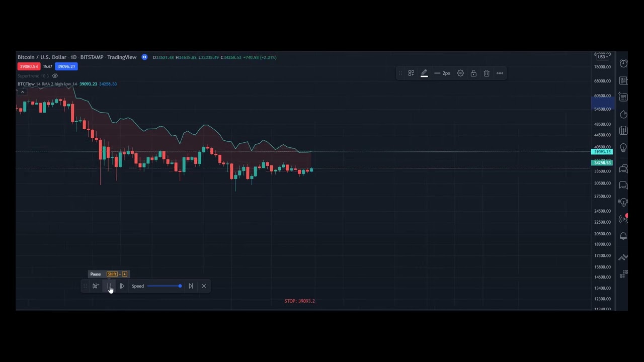Open the USD currency dropdown
Screen dimensions: 644x362
pos(604,57)
